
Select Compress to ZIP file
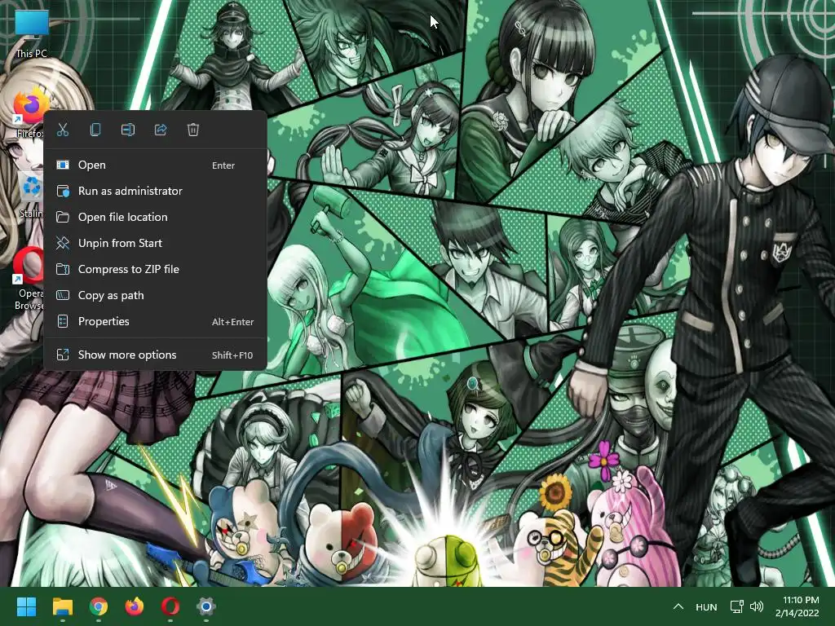pos(155,269)
